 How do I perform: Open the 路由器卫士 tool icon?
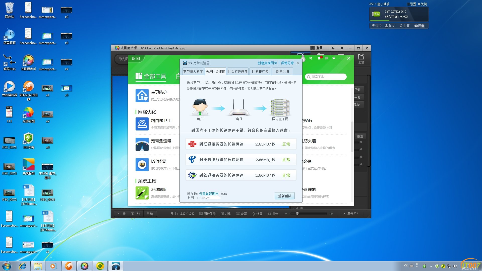coord(142,124)
